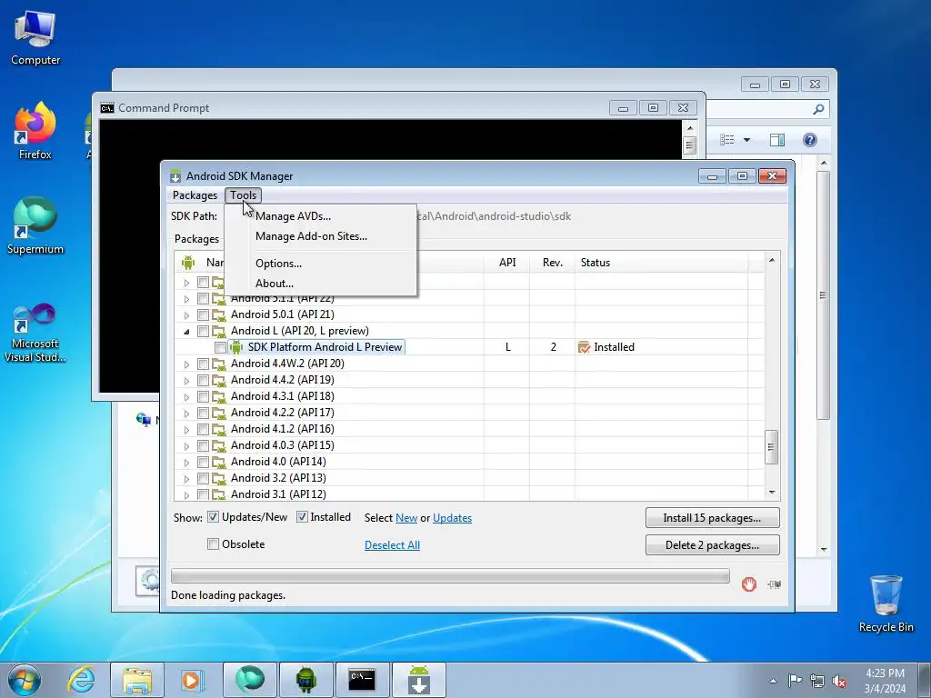Open the Computer desktop icon

tap(35, 38)
